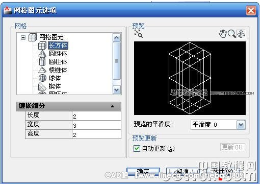The width and height of the screenshot is (261, 184).
Task: Click the 楔体 wedge icon
Action: pyautogui.click(x=42, y=86)
